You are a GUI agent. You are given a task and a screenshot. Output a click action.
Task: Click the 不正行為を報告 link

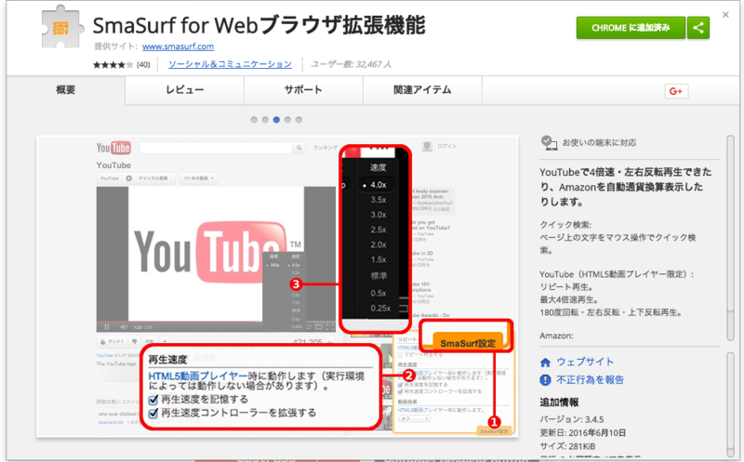coord(591,380)
